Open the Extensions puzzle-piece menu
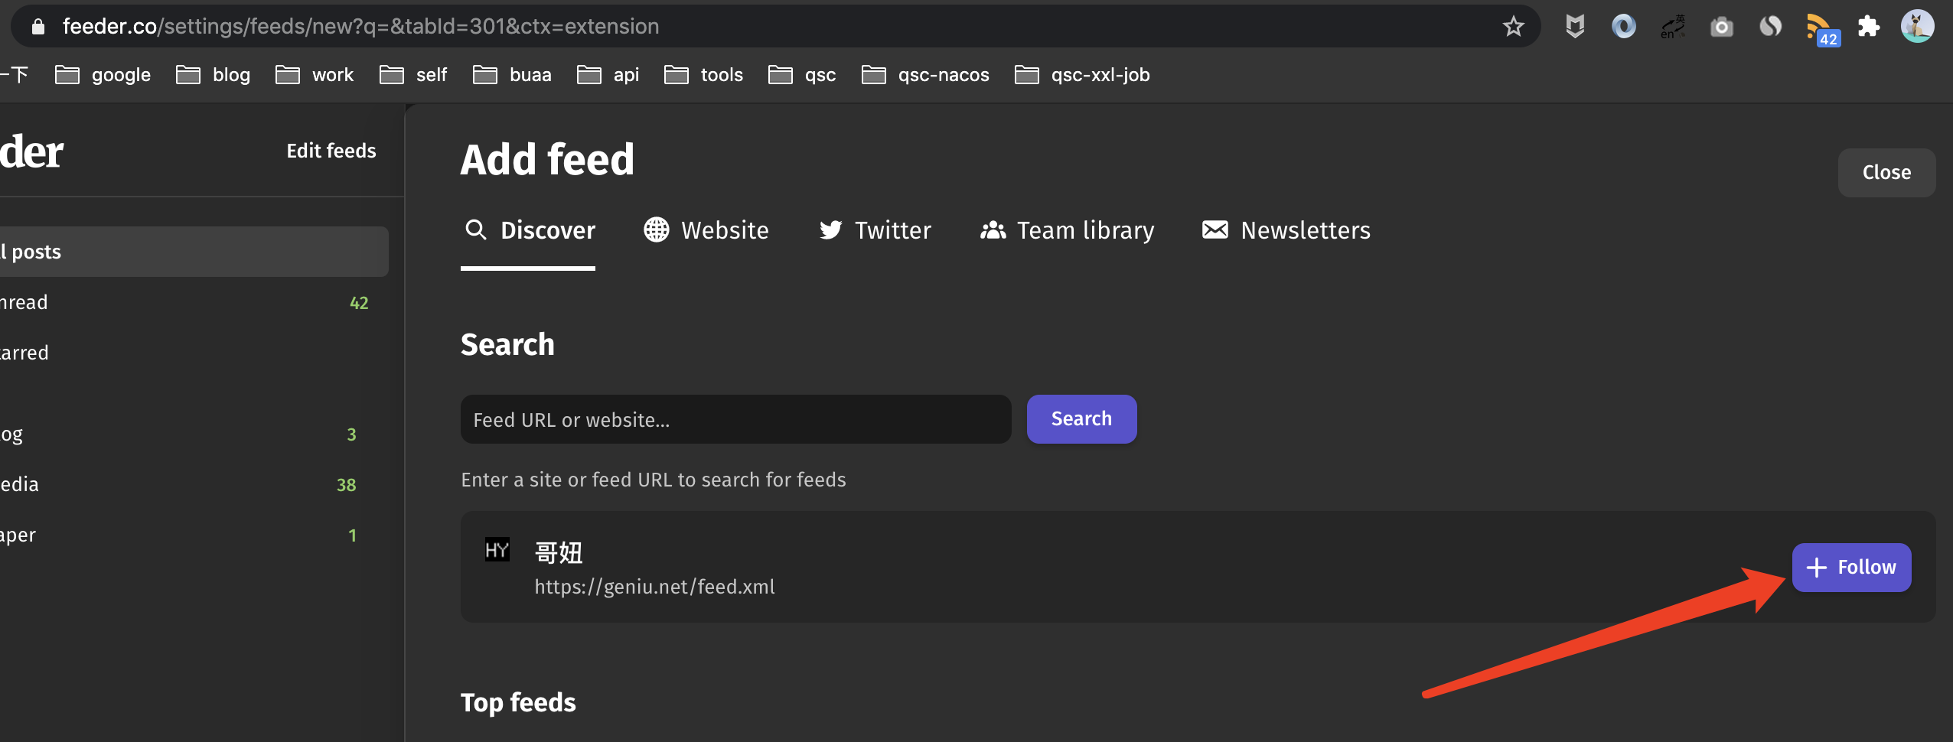The height and width of the screenshot is (742, 1953). point(1869,27)
